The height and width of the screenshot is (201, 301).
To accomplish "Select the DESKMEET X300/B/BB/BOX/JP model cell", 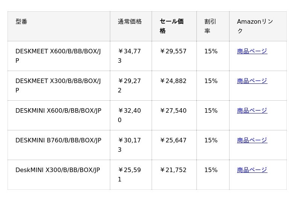I will coord(58,85).
